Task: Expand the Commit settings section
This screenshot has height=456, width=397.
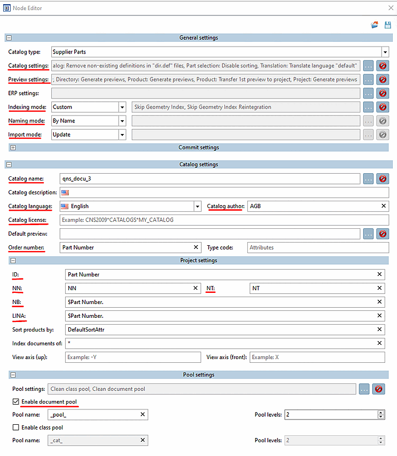Action: point(13,148)
